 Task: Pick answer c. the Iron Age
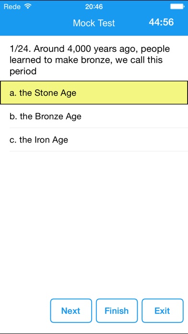coord(94,140)
